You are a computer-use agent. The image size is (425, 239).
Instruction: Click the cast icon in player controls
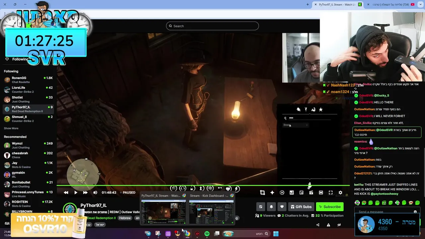point(311,193)
